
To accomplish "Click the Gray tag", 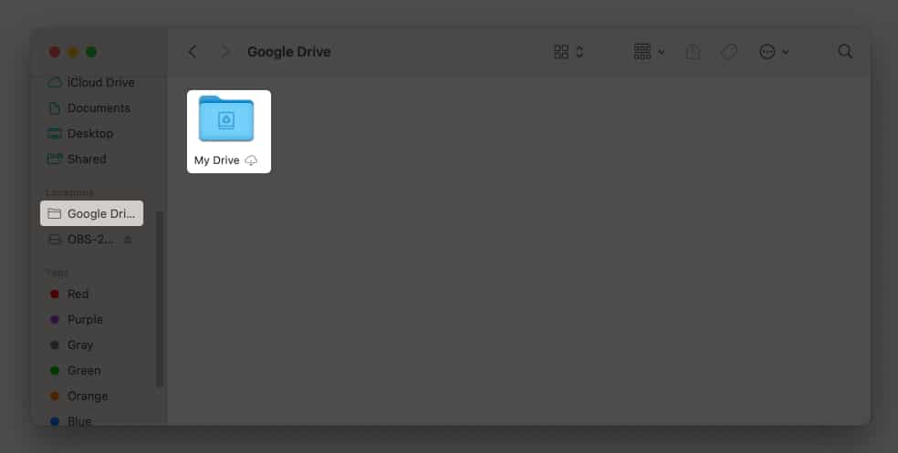I will click(71, 345).
